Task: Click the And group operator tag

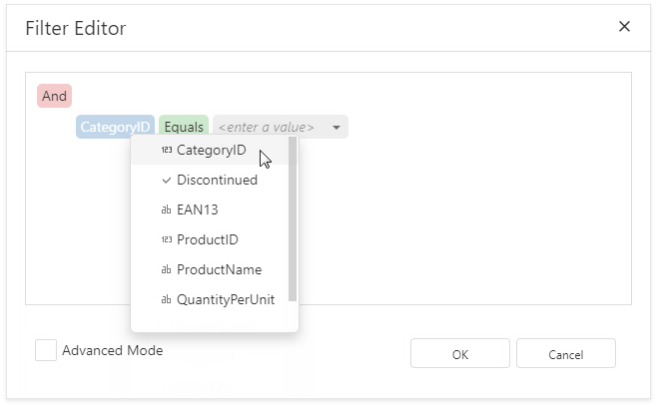Action: click(54, 97)
